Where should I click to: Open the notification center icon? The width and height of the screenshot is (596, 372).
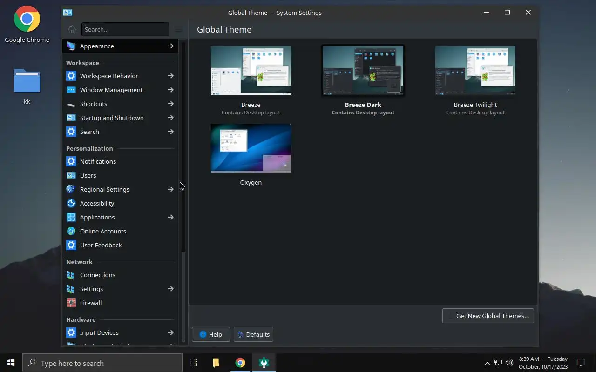581,363
